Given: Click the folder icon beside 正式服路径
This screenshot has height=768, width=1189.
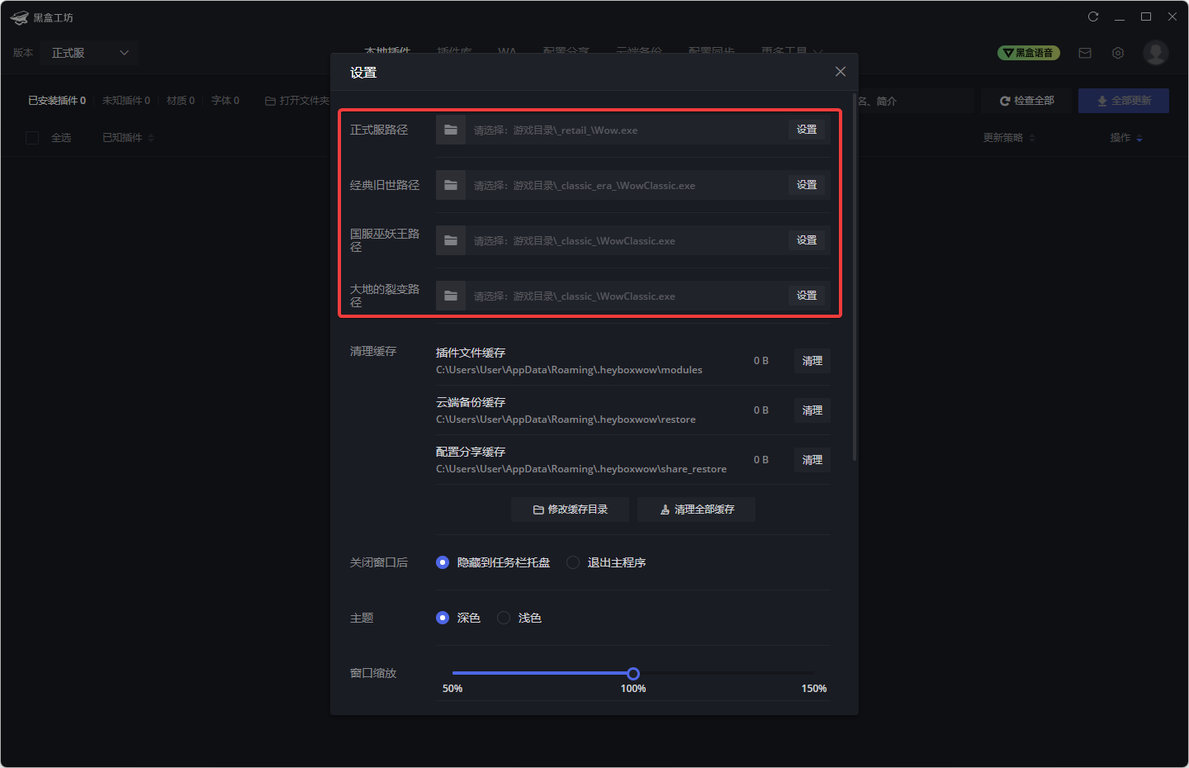Looking at the screenshot, I should [449, 130].
